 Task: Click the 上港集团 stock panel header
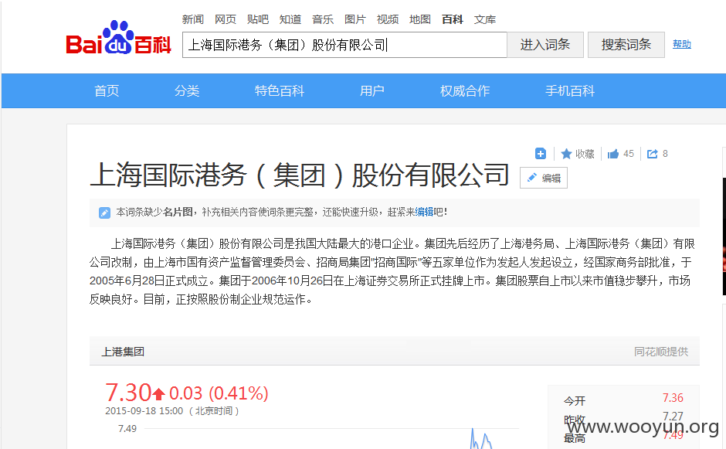point(123,352)
